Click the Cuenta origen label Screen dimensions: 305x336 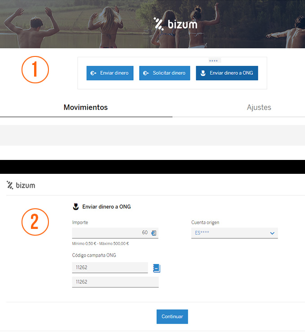(x=205, y=222)
